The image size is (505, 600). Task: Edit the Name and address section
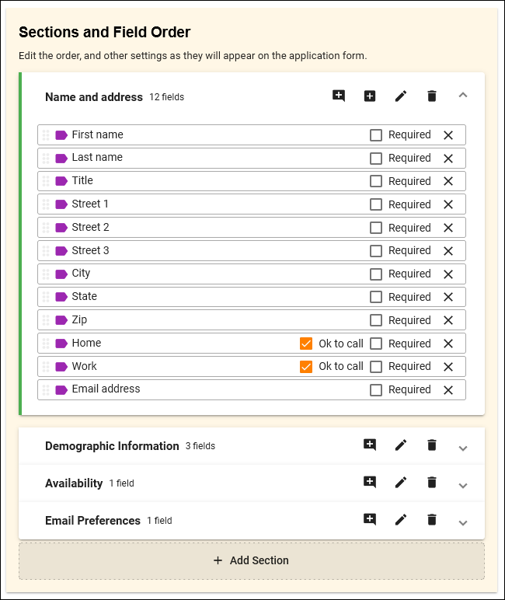tap(401, 96)
